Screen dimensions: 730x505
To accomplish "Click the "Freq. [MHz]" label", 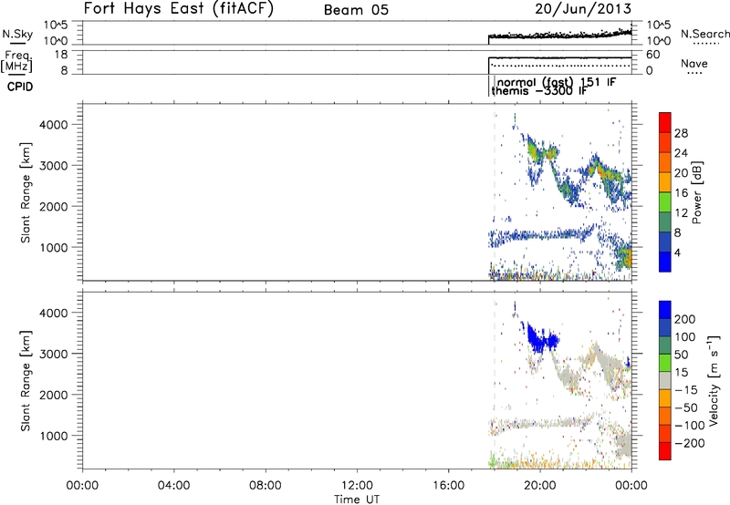I will pos(16,61).
